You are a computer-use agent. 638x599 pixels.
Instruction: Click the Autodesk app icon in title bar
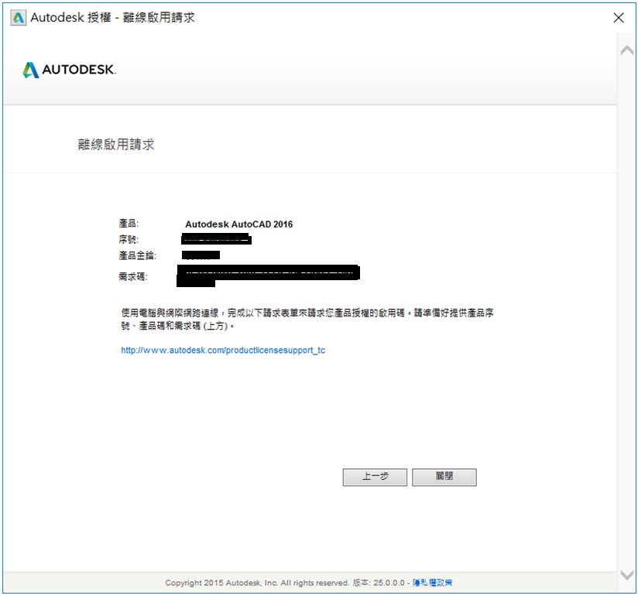tap(19, 18)
